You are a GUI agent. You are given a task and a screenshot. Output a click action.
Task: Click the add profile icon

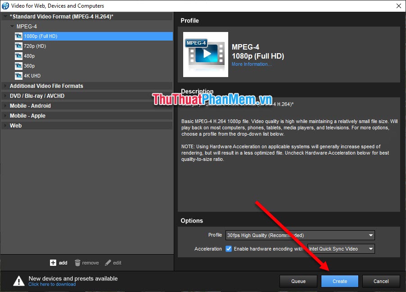point(54,263)
